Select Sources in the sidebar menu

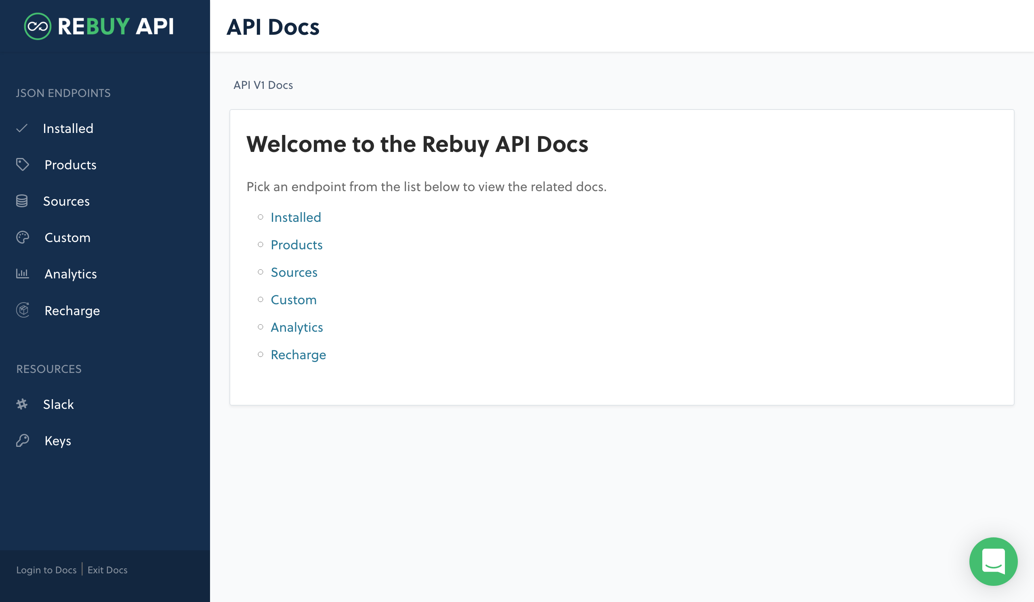[x=67, y=201]
